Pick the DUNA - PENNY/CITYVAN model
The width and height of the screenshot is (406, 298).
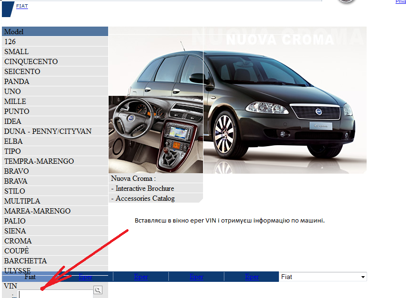[48, 131]
